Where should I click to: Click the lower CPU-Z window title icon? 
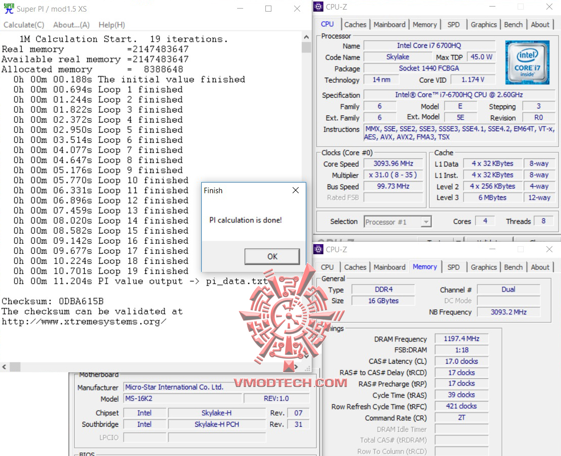click(x=318, y=249)
